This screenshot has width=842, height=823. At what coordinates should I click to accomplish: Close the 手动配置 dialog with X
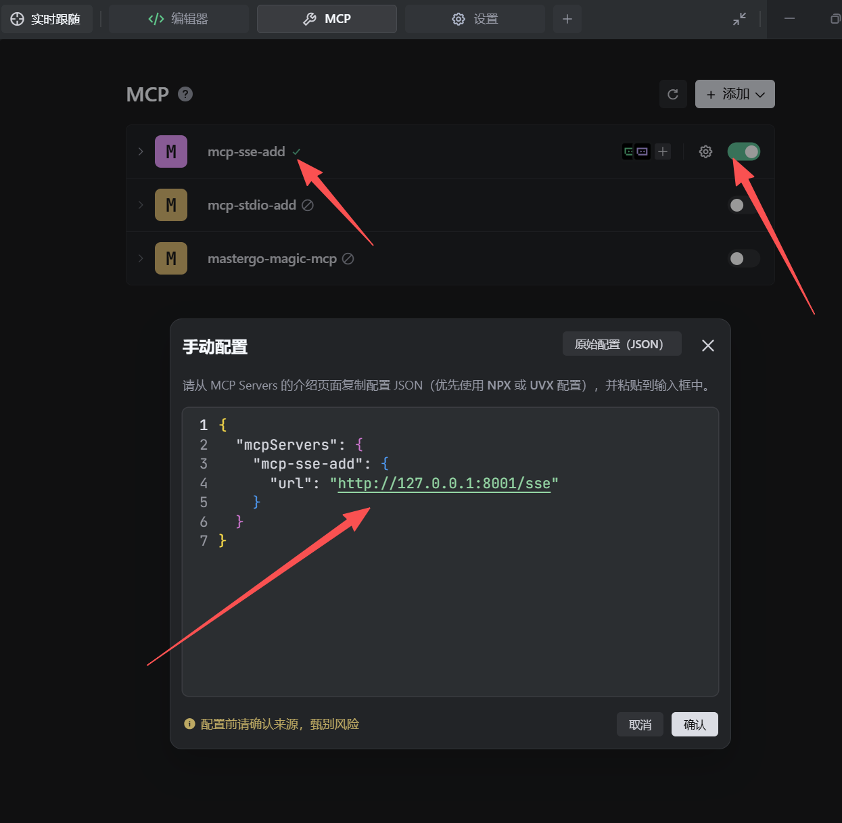coord(708,346)
